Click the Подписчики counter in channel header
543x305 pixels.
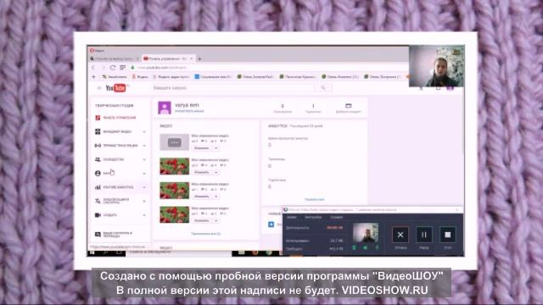tap(313, 108)
